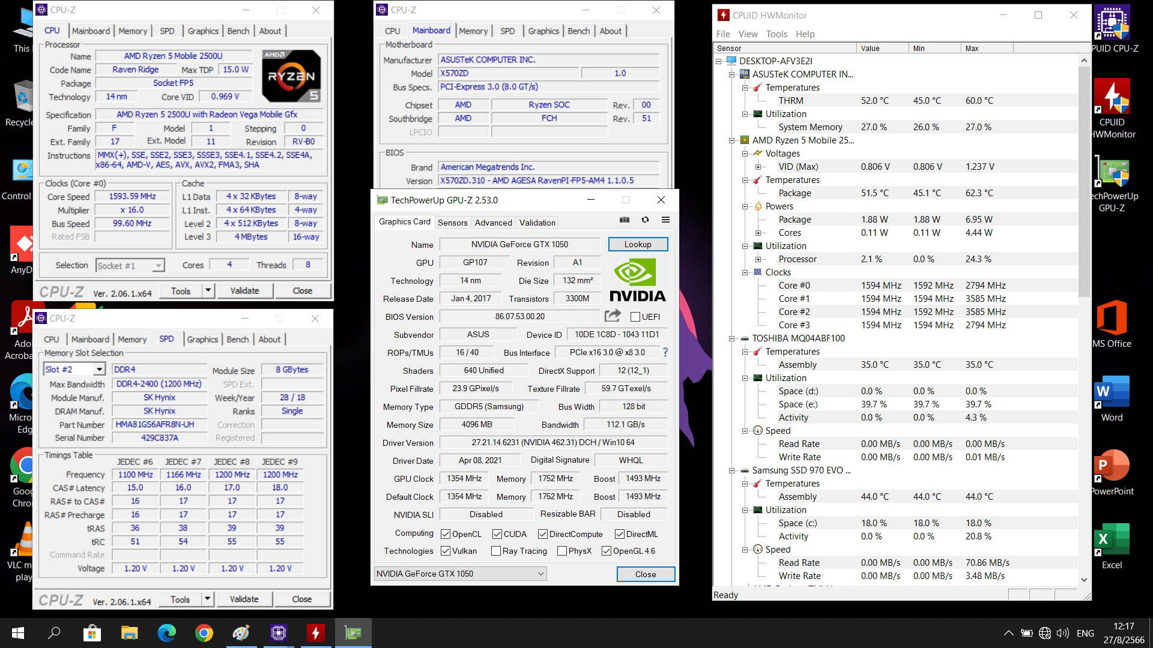
Task: Open HWMonitor Tools menu
Action: click(x=776, y=34)
